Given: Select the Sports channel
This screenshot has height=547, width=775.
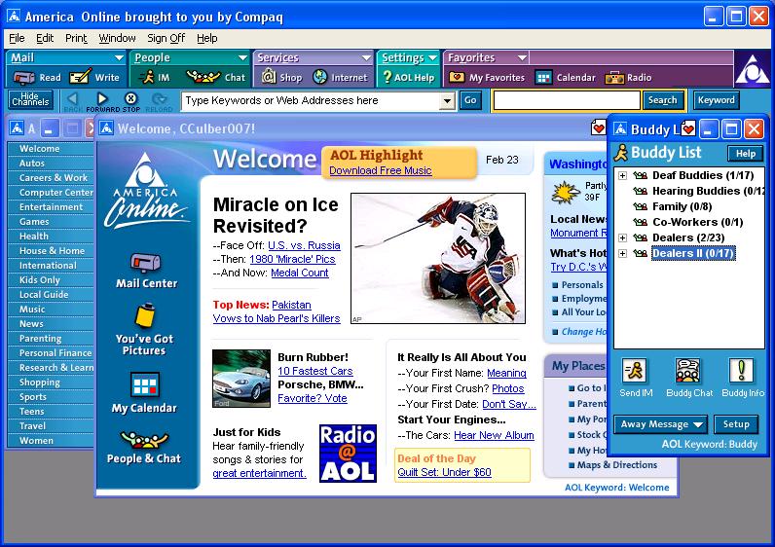Looking at the screenshot, I should click(x=51, y=397).
